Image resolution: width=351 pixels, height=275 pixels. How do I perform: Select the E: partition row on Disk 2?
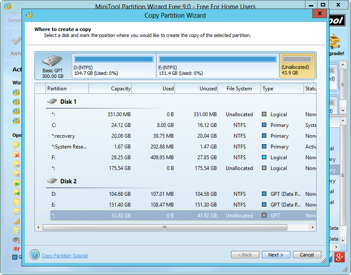pos(175,205)
